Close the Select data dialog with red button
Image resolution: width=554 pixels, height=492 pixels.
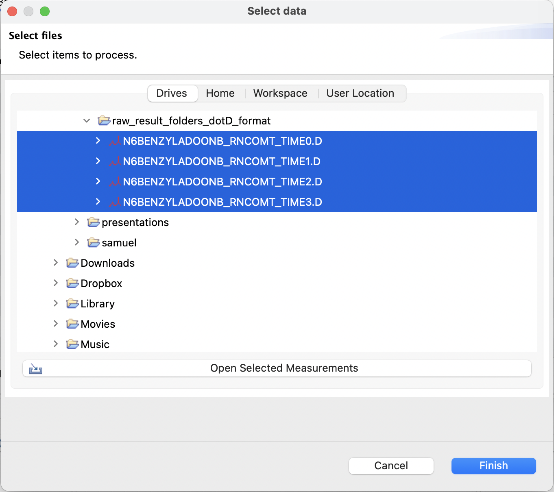point(12,11)
